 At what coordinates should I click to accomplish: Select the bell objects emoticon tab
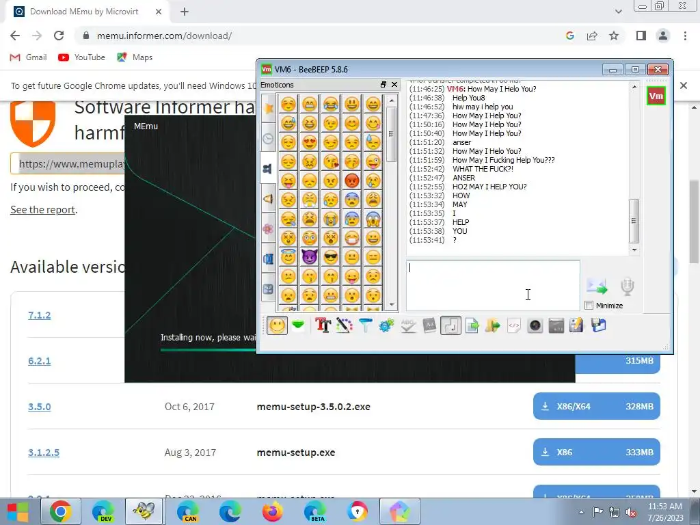[268, 199]
